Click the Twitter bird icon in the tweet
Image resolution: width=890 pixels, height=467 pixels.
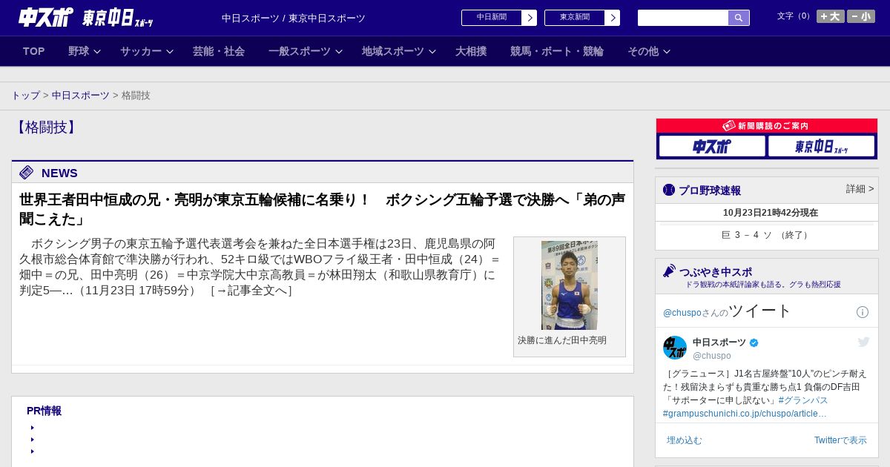pos(863,342)
